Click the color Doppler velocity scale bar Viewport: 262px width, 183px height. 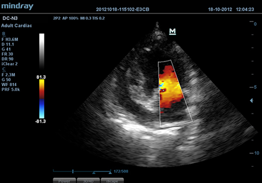click(x=42, y=99)
